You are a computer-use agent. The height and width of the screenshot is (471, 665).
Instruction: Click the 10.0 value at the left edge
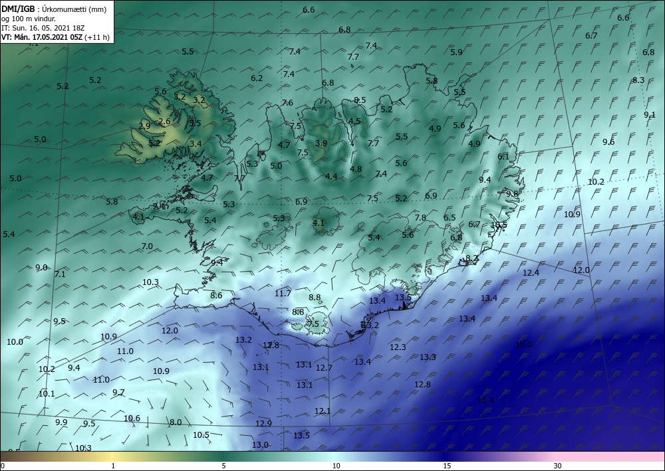pos(15,342)
